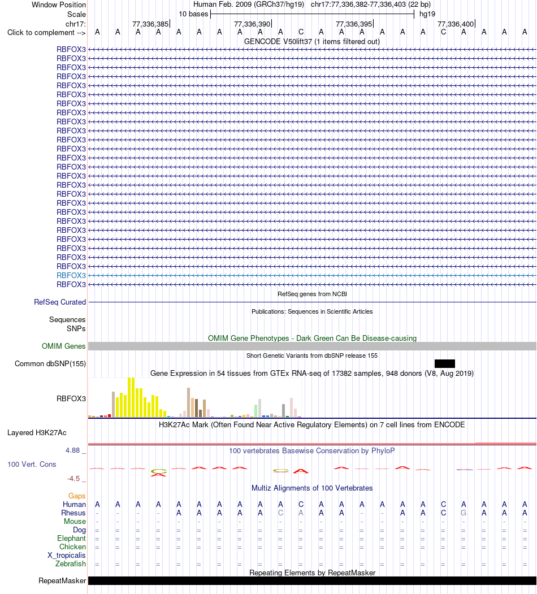
Task: Click the orange 'Gaps' label
Action: point(77,496)
